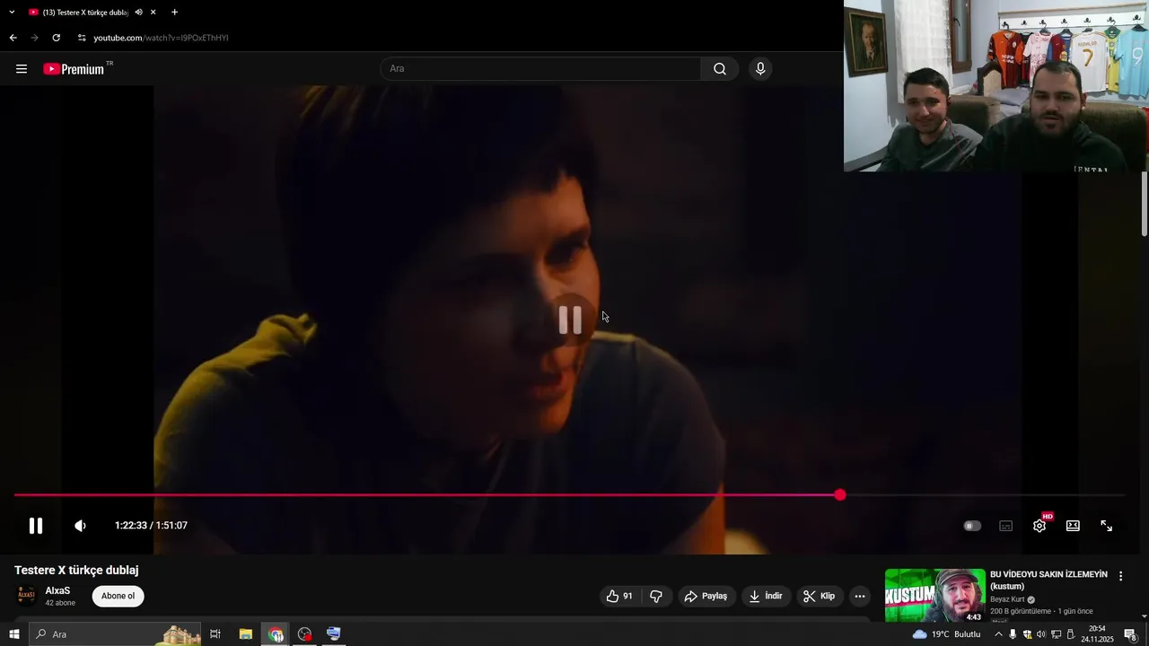This screenshot has width=1149, height=646.
Task: Subscribe with Abone ol button
Action: coord(118,596)
